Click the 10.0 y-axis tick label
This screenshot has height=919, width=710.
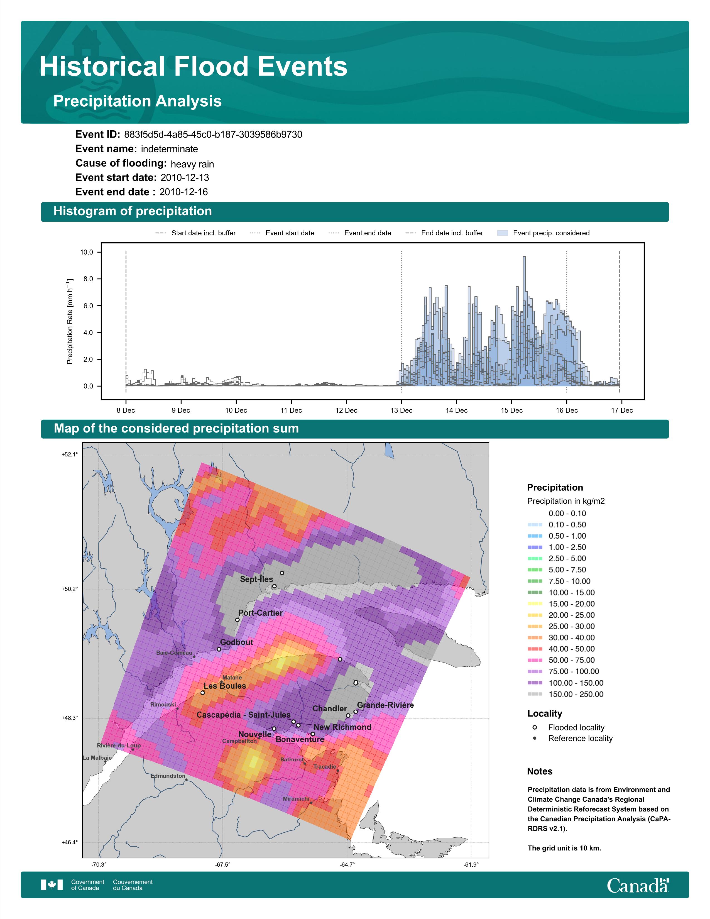point(87,252)
